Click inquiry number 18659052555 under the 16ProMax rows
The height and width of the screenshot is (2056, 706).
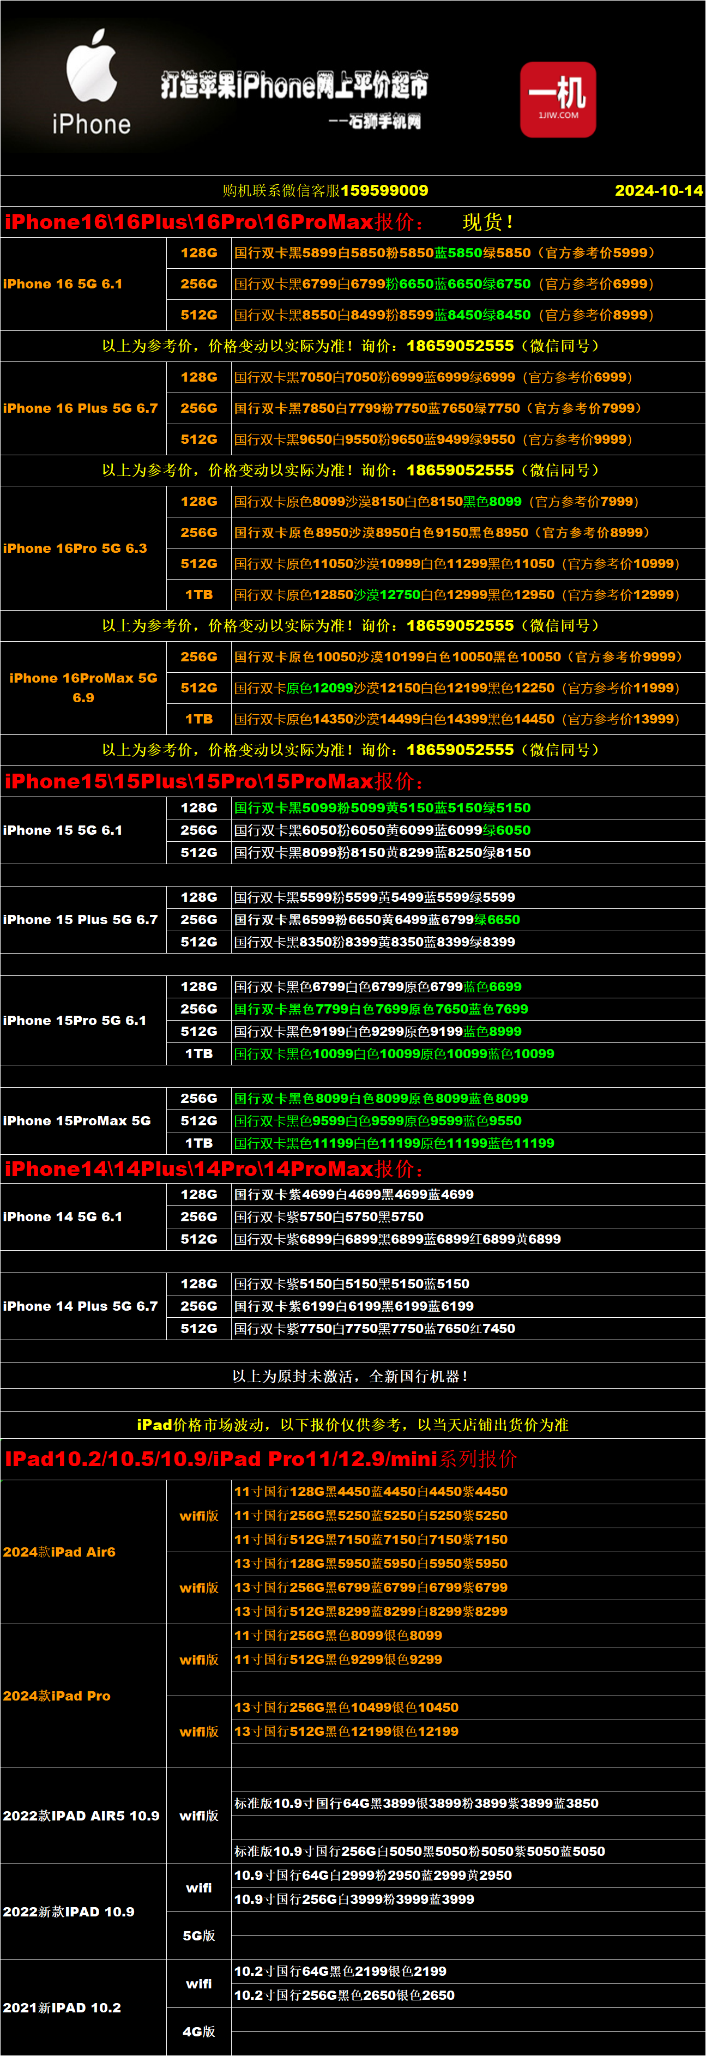click(460, 750)
